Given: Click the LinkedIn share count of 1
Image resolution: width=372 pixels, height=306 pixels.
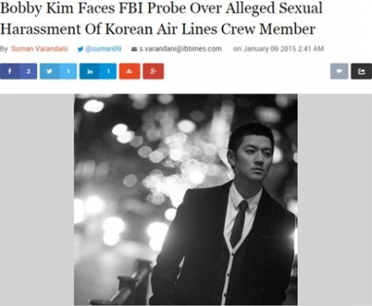Looking at the screenshot, I should [x=108, y=71].
